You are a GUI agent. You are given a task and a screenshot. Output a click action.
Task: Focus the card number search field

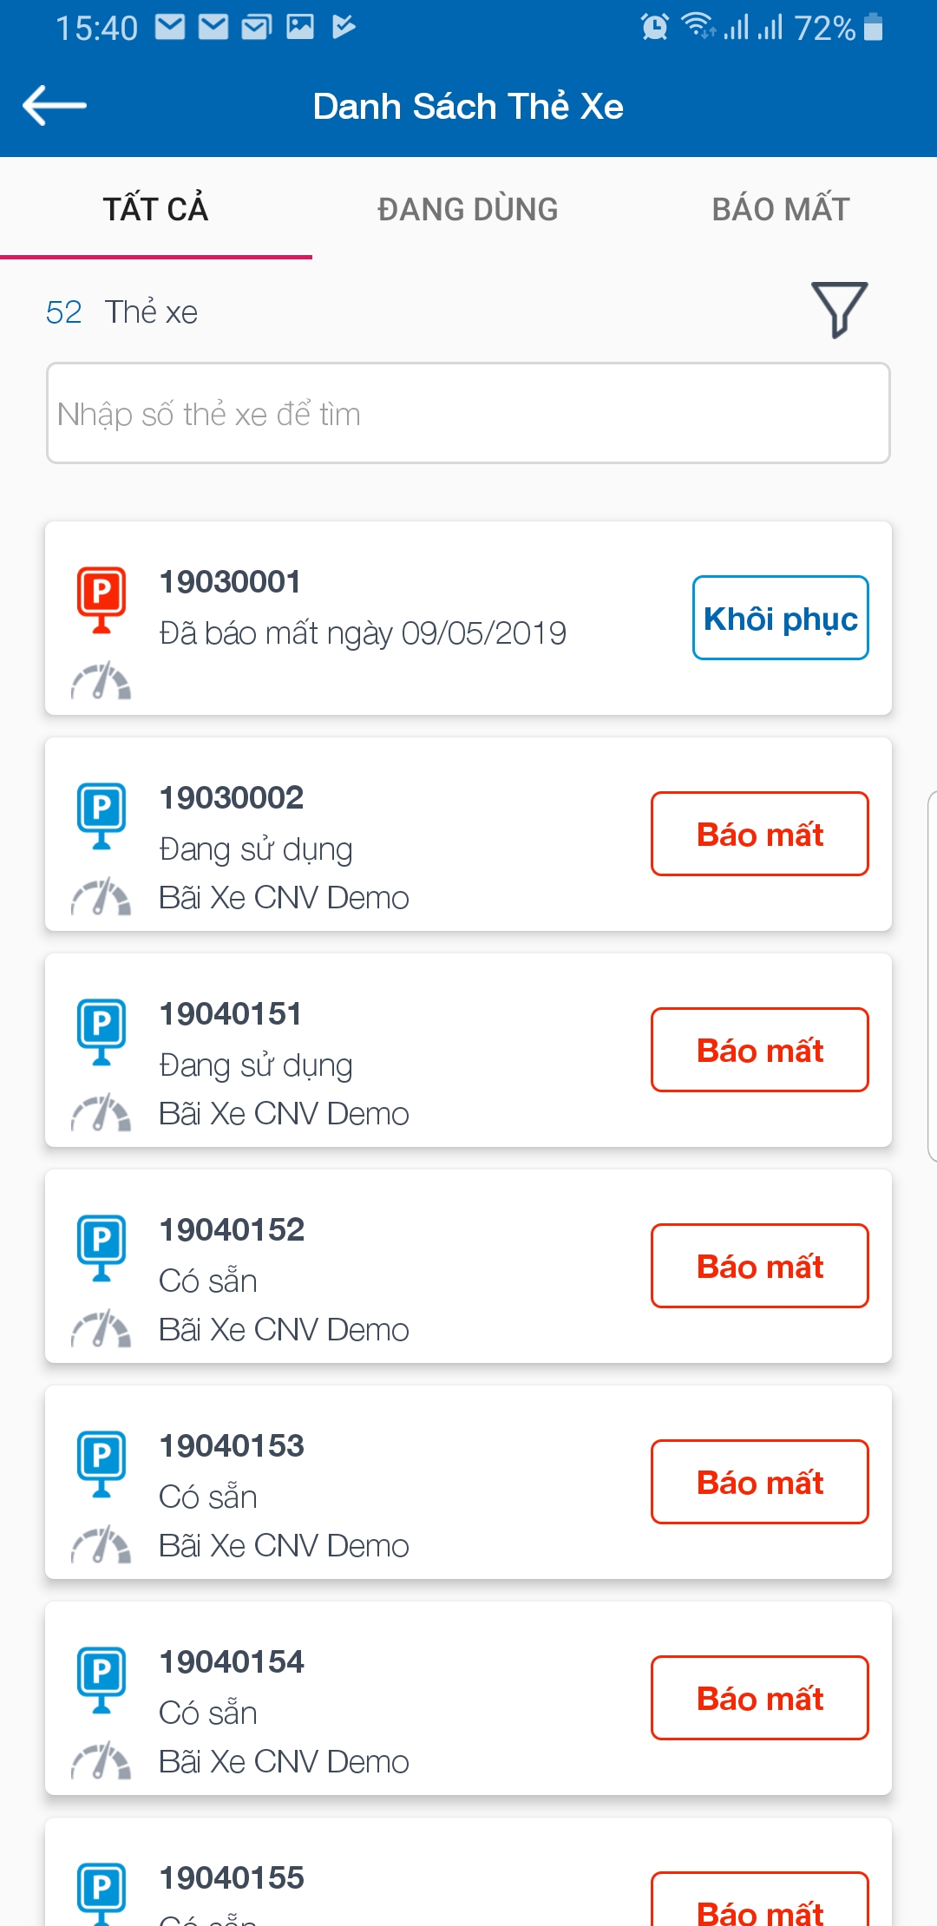(x=468, y=413)
